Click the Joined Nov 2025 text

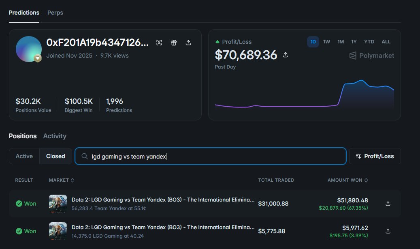coord(69,56)
